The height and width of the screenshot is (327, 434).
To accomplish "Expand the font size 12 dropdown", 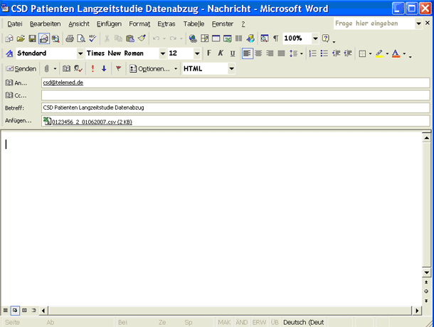I will point(197,53).
